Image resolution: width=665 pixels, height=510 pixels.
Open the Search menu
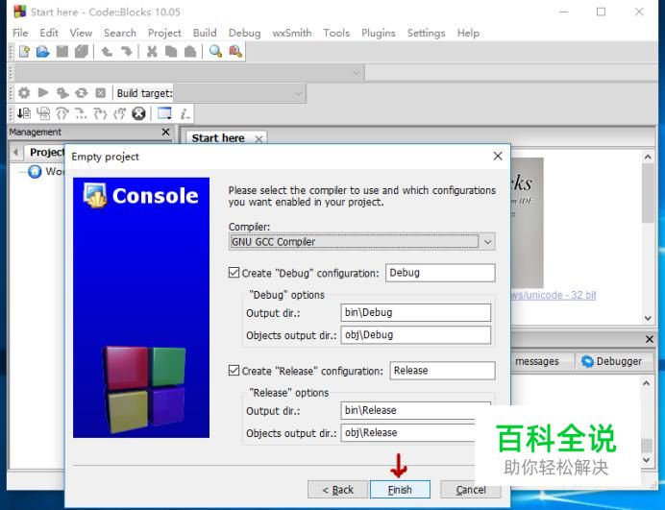tap(120, 33)
